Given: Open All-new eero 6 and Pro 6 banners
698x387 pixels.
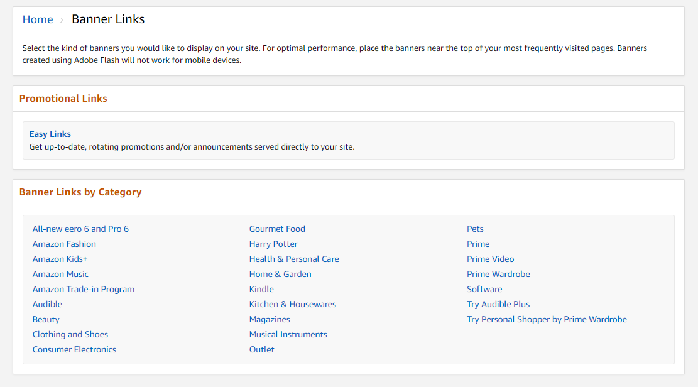Looking at the screenshot, I should pyautogui.click(x=80, y=229).
